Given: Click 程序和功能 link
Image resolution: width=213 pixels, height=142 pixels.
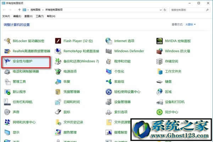Looking at the screenshot, I should pyautogui.click(x=122, y=61).
